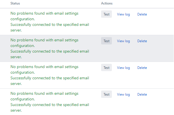Open View log in highlighted second row

(123, 41)
